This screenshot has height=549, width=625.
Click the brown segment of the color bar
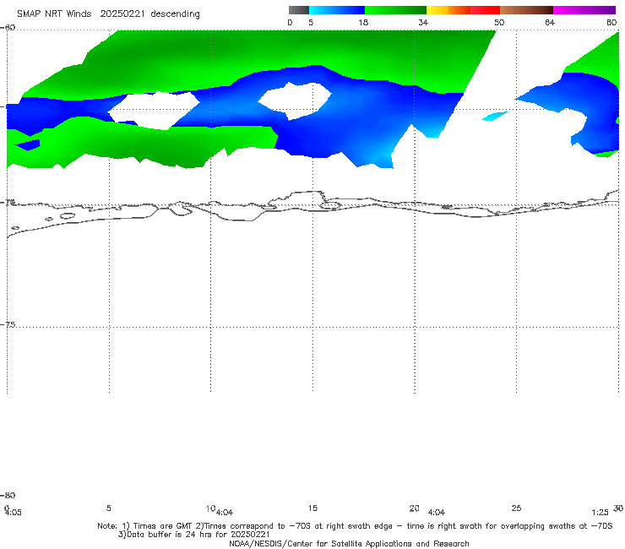pos(526,10)
